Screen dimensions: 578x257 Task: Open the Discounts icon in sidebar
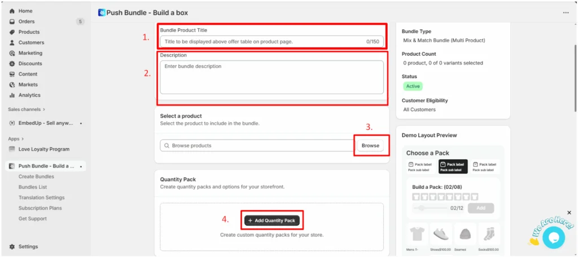[x=12, y=63]
